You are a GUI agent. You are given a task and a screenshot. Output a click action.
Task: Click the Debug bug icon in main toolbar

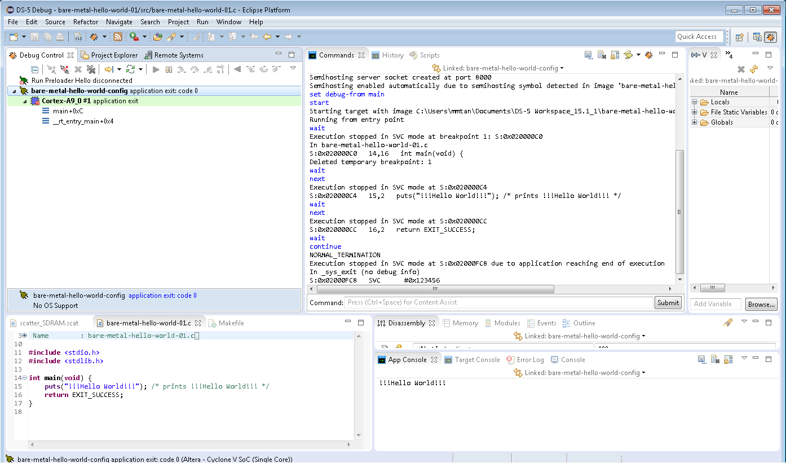(94, 37)
